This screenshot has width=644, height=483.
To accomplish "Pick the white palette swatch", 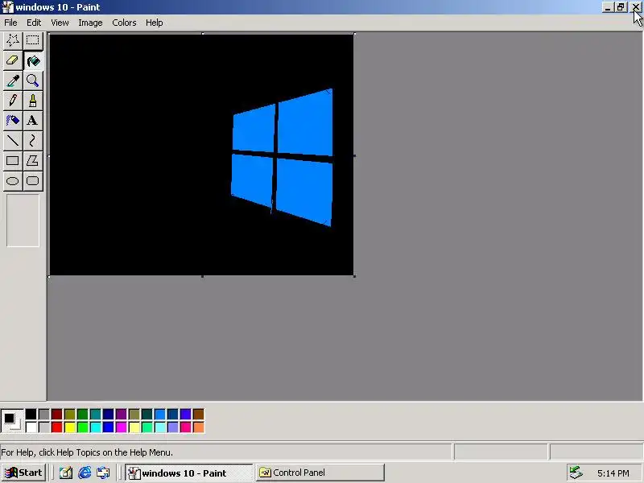I will (31, 427).
